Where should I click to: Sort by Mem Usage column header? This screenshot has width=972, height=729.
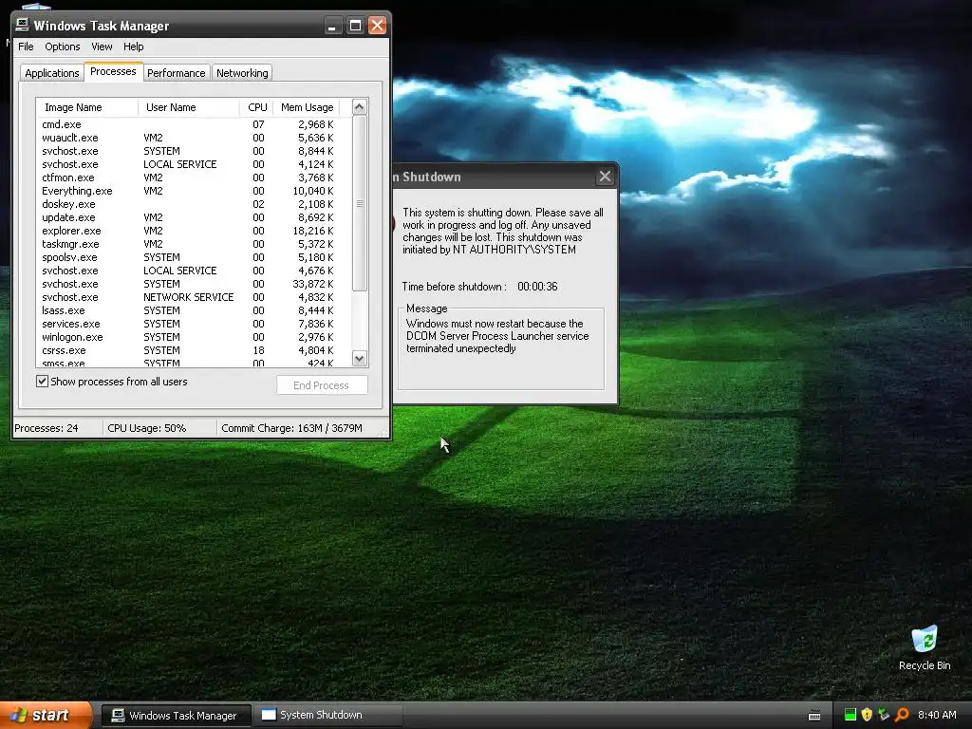[x=307, y=107]
